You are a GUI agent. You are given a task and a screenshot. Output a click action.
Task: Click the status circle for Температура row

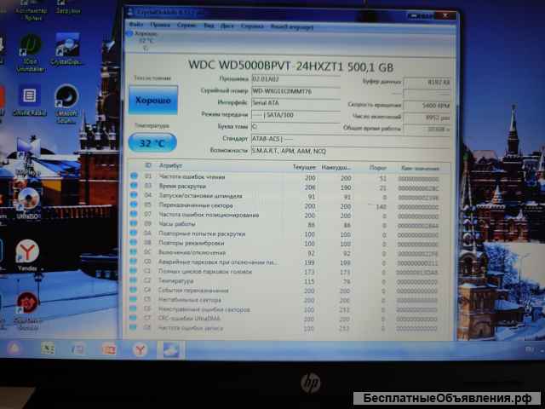click(134, 280)
